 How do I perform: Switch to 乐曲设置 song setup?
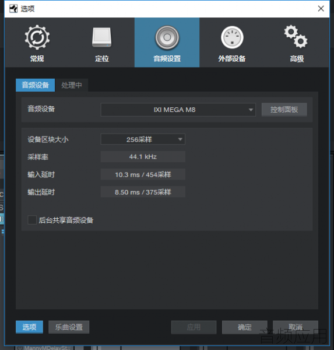(69, 327)
